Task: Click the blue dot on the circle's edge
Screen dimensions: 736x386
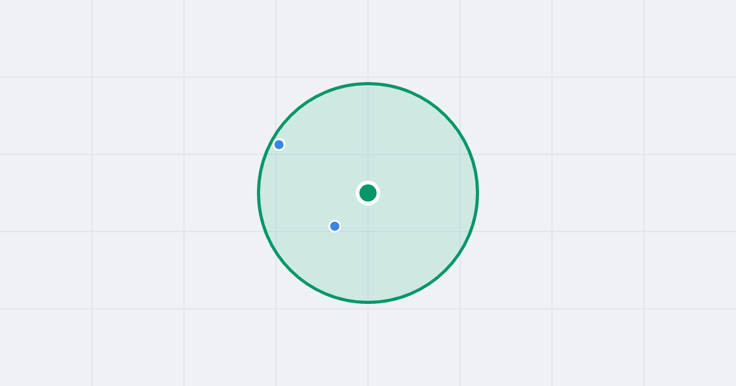Action: [x=279, y=145]
